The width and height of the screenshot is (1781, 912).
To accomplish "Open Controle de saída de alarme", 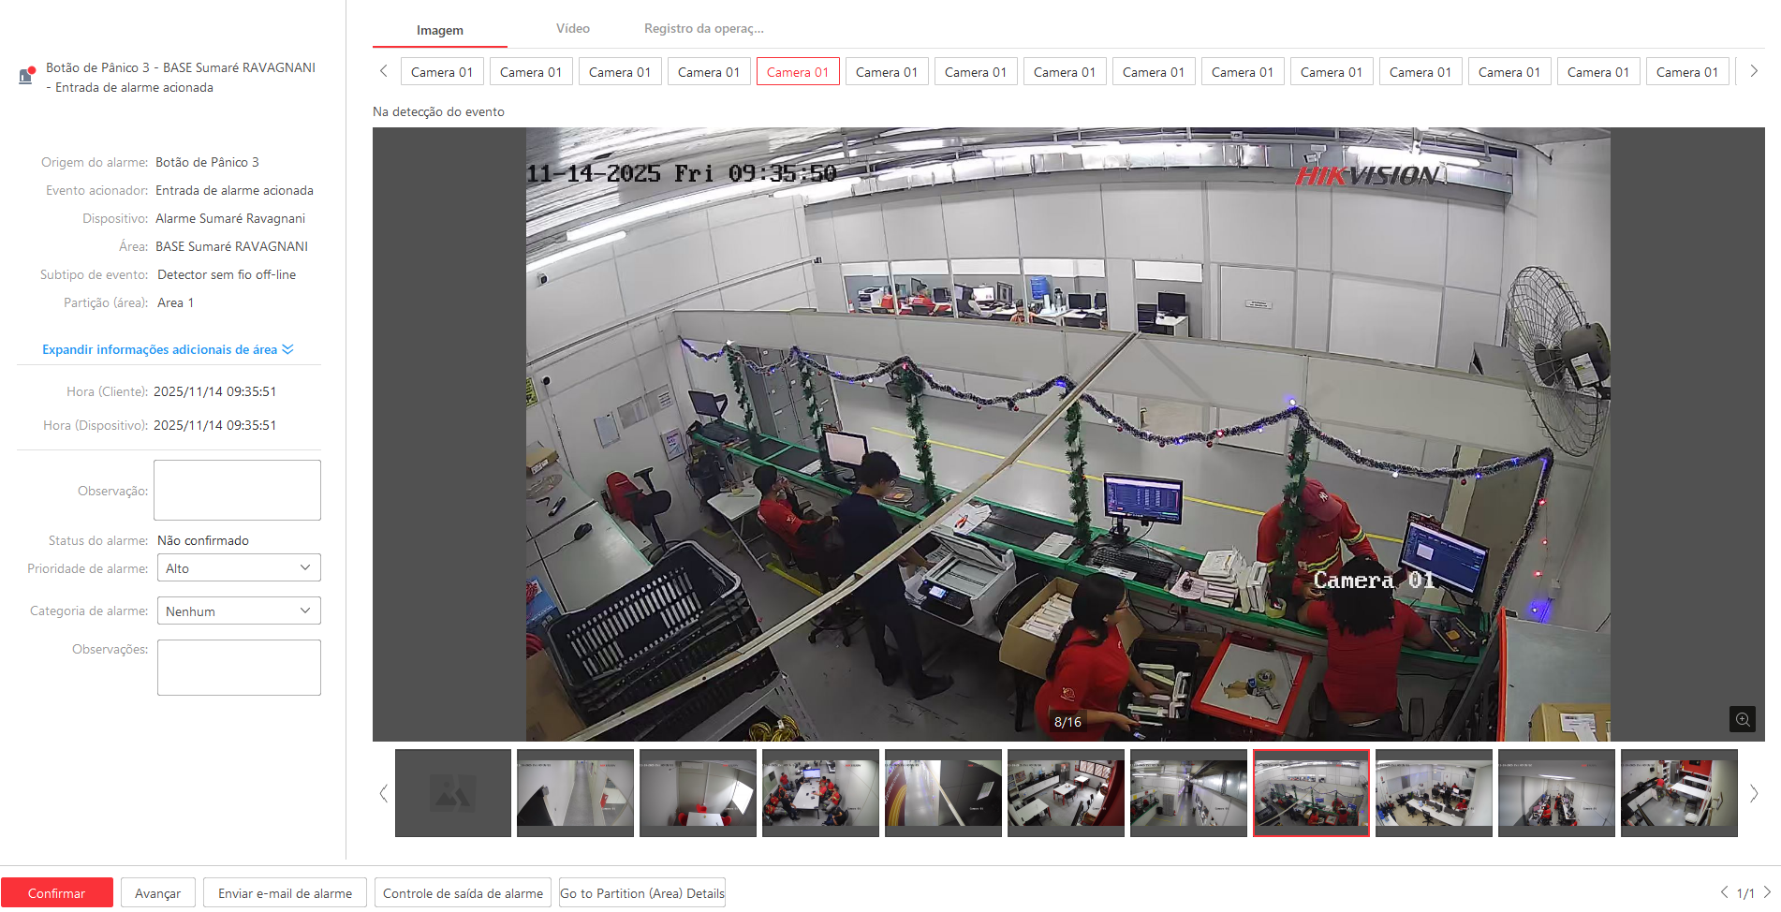I will pos(463,893).
